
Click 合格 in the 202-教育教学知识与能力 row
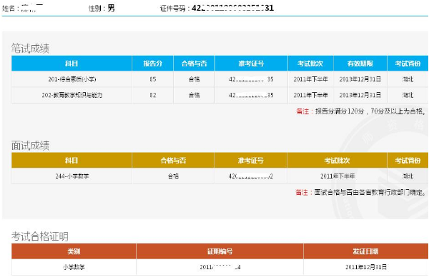[x=194, y=95]
